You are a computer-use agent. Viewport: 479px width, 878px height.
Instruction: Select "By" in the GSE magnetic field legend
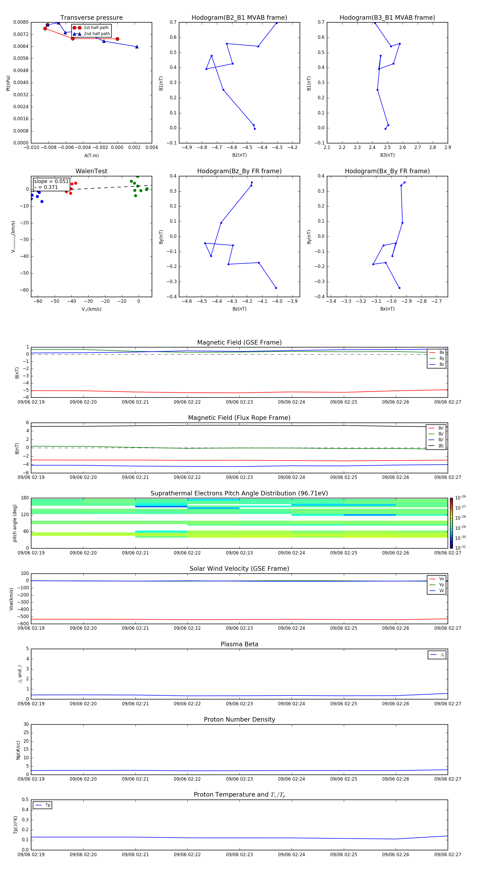coord(442,359)
